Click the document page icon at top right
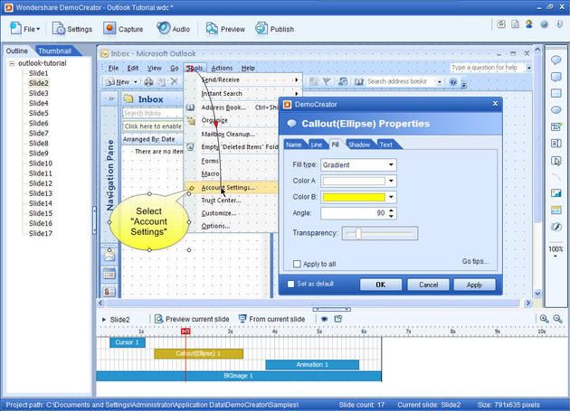Viewport: 570px width, 411px height. point(515,24)
